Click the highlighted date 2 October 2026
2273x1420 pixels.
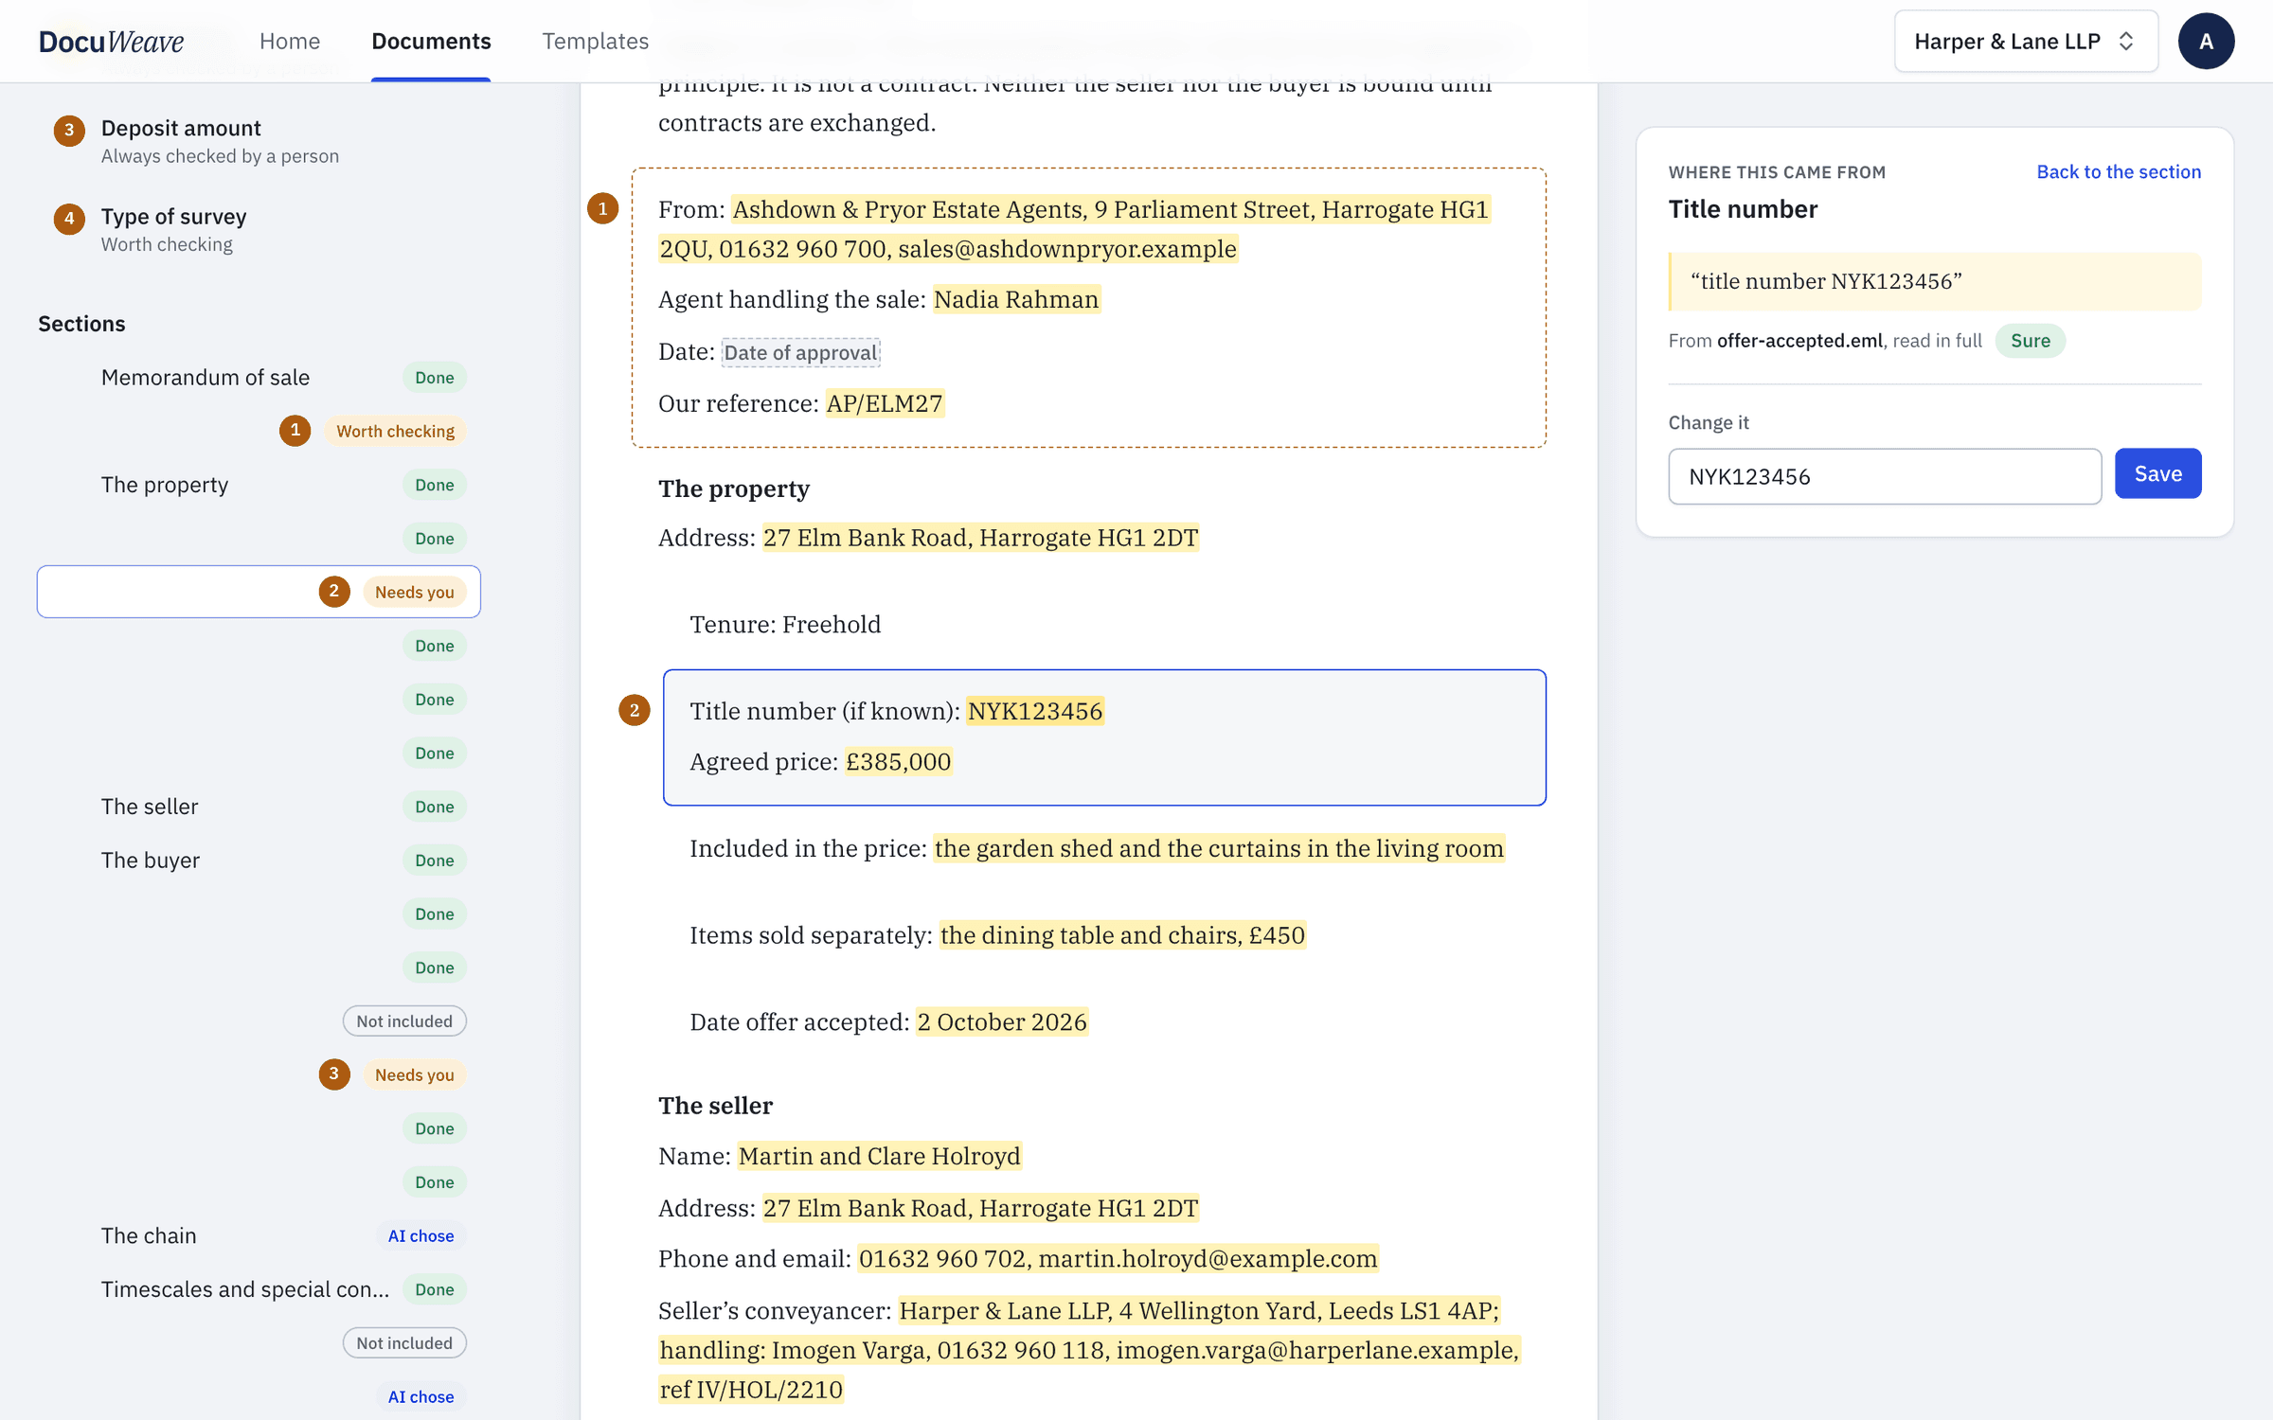click(1001, 1022)
